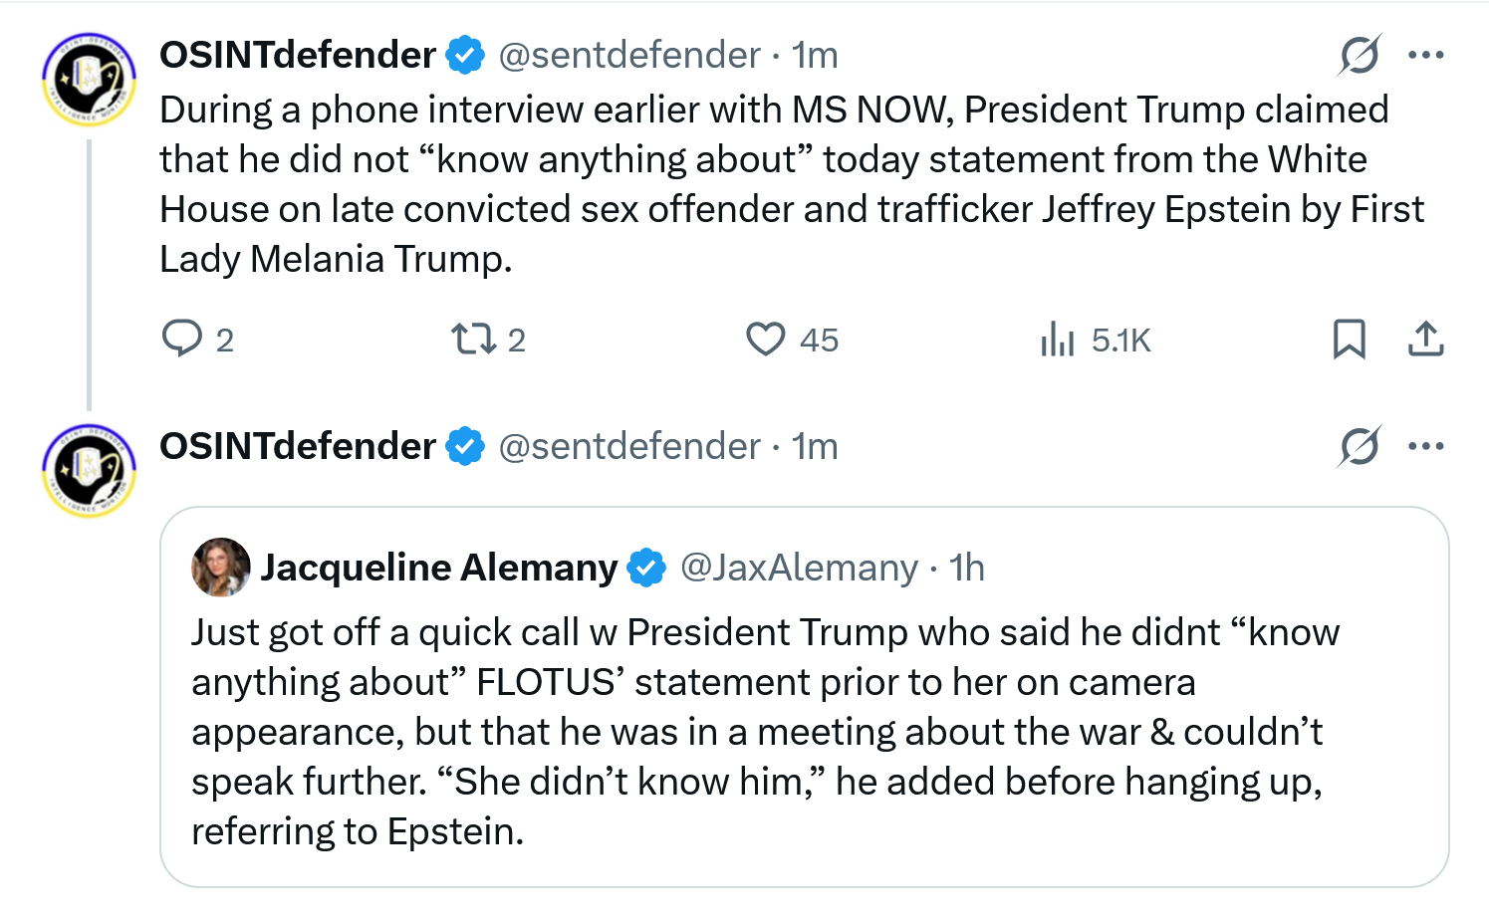The image size is (1489, 921).
Task: Bookmark the first OSINTdefender tweet
Action: 1349,340
